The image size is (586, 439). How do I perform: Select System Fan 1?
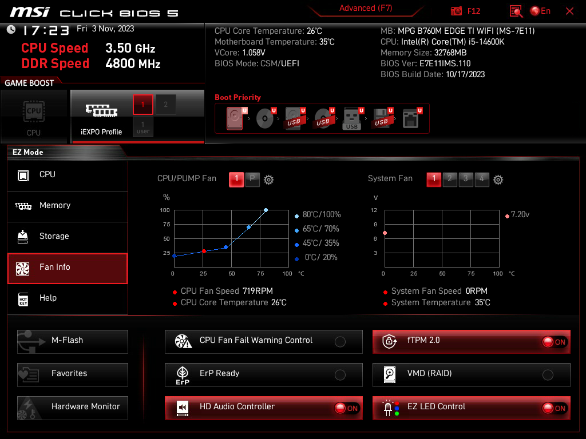[x=434, y=179]
